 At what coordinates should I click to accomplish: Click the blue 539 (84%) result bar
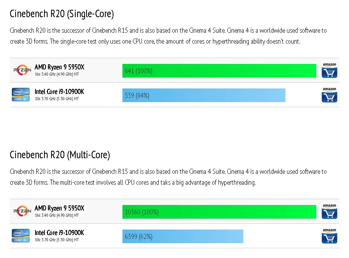[x=204, y=95]
